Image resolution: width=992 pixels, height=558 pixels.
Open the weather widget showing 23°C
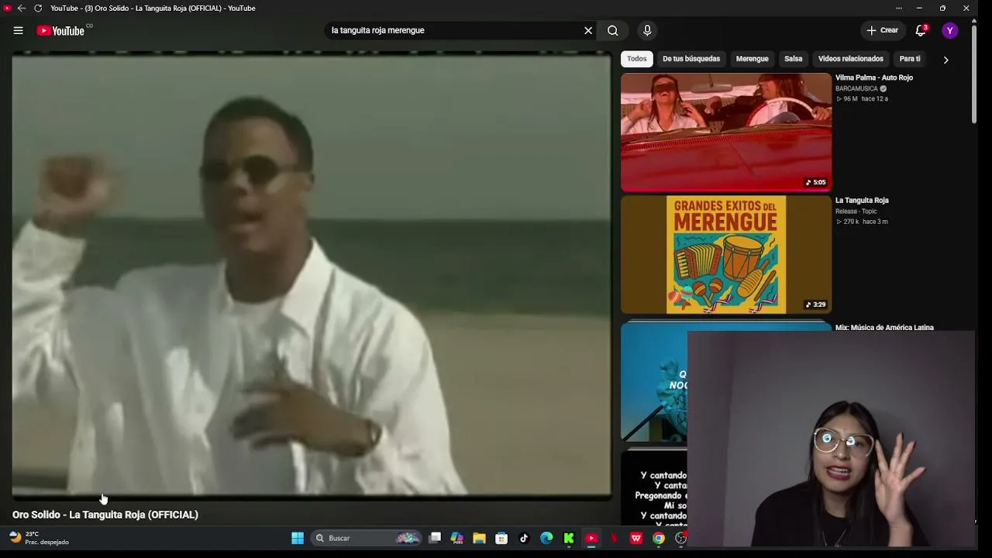click(x=39, y=538)
